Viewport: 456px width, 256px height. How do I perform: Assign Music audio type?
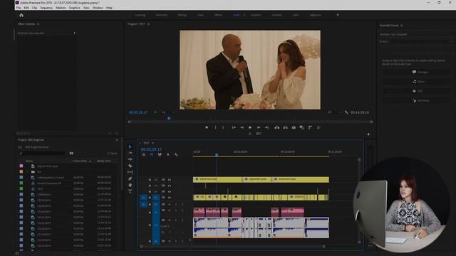(416, 82)
